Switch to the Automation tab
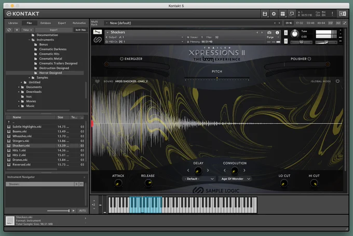Screen dimensions: 353x236 click(x=79, y=23)
